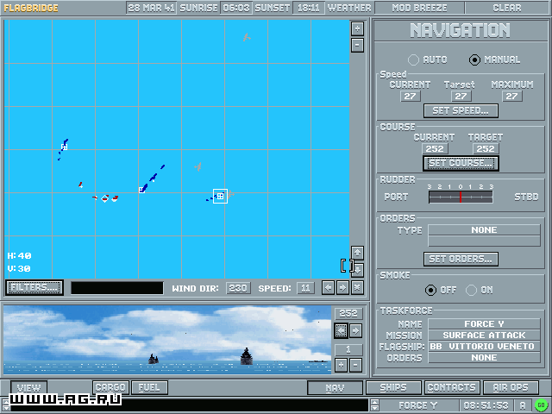Click the aircraft icon in the map's middle
Screen dimensions: 552x414
198,166
